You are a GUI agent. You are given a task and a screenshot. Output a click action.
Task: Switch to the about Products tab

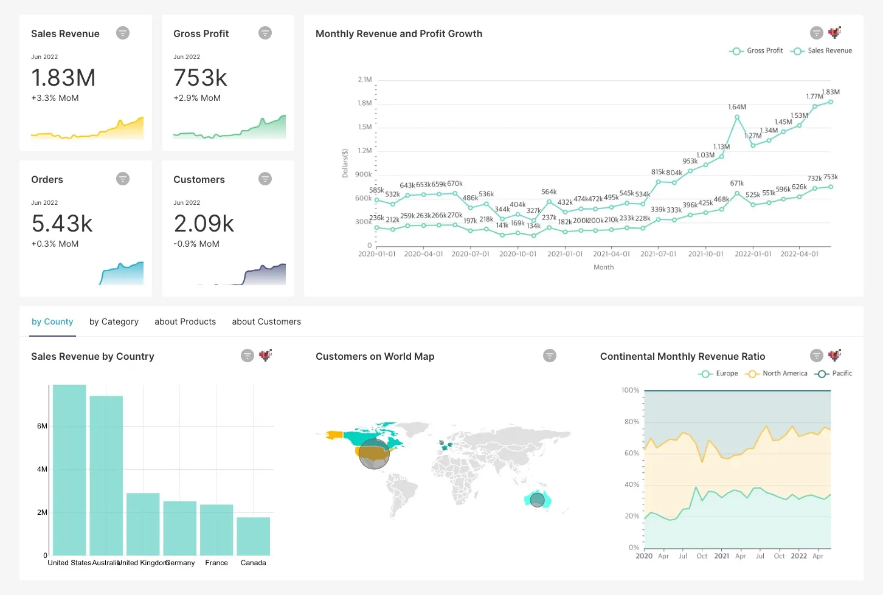click(x=185, y=322)
